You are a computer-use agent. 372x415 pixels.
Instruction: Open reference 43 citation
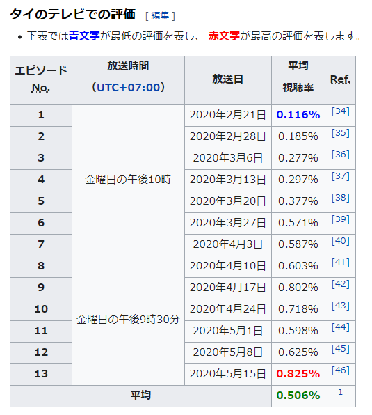pos(340,306)
